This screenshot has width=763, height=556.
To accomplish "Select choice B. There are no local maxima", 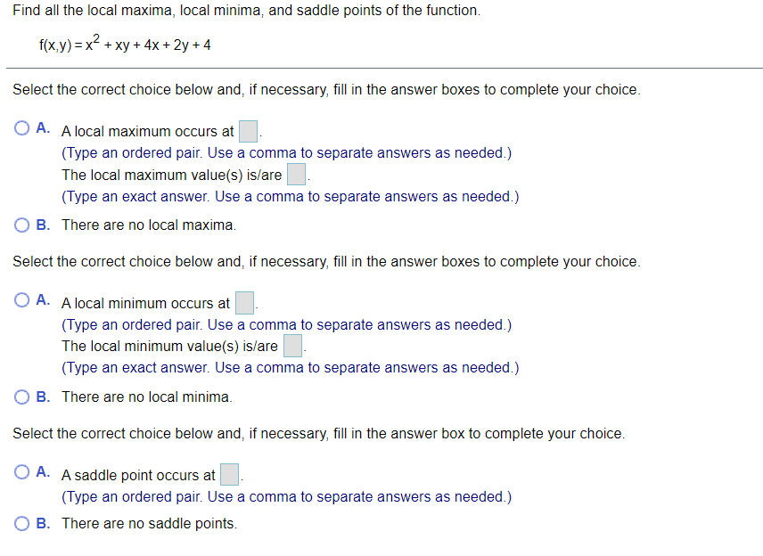I will tap(21, 225).
